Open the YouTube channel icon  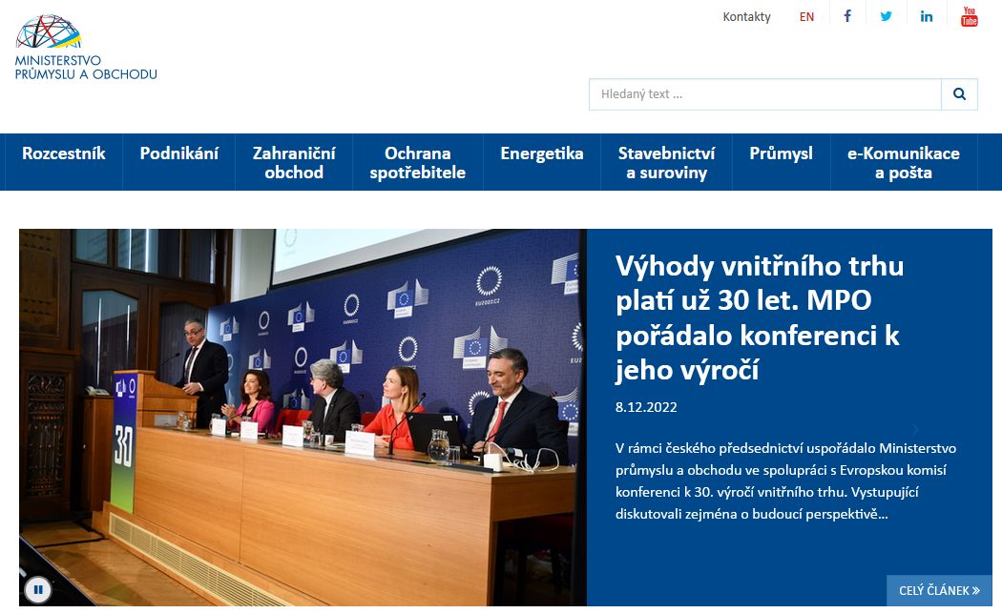(970, 16)
